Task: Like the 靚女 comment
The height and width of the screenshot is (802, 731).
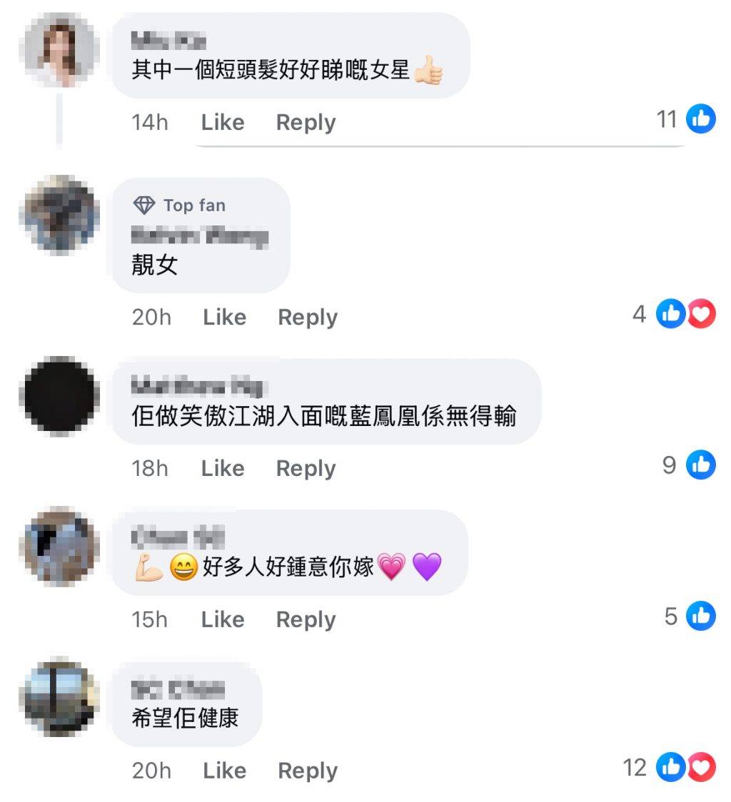Action: point(225,317)
